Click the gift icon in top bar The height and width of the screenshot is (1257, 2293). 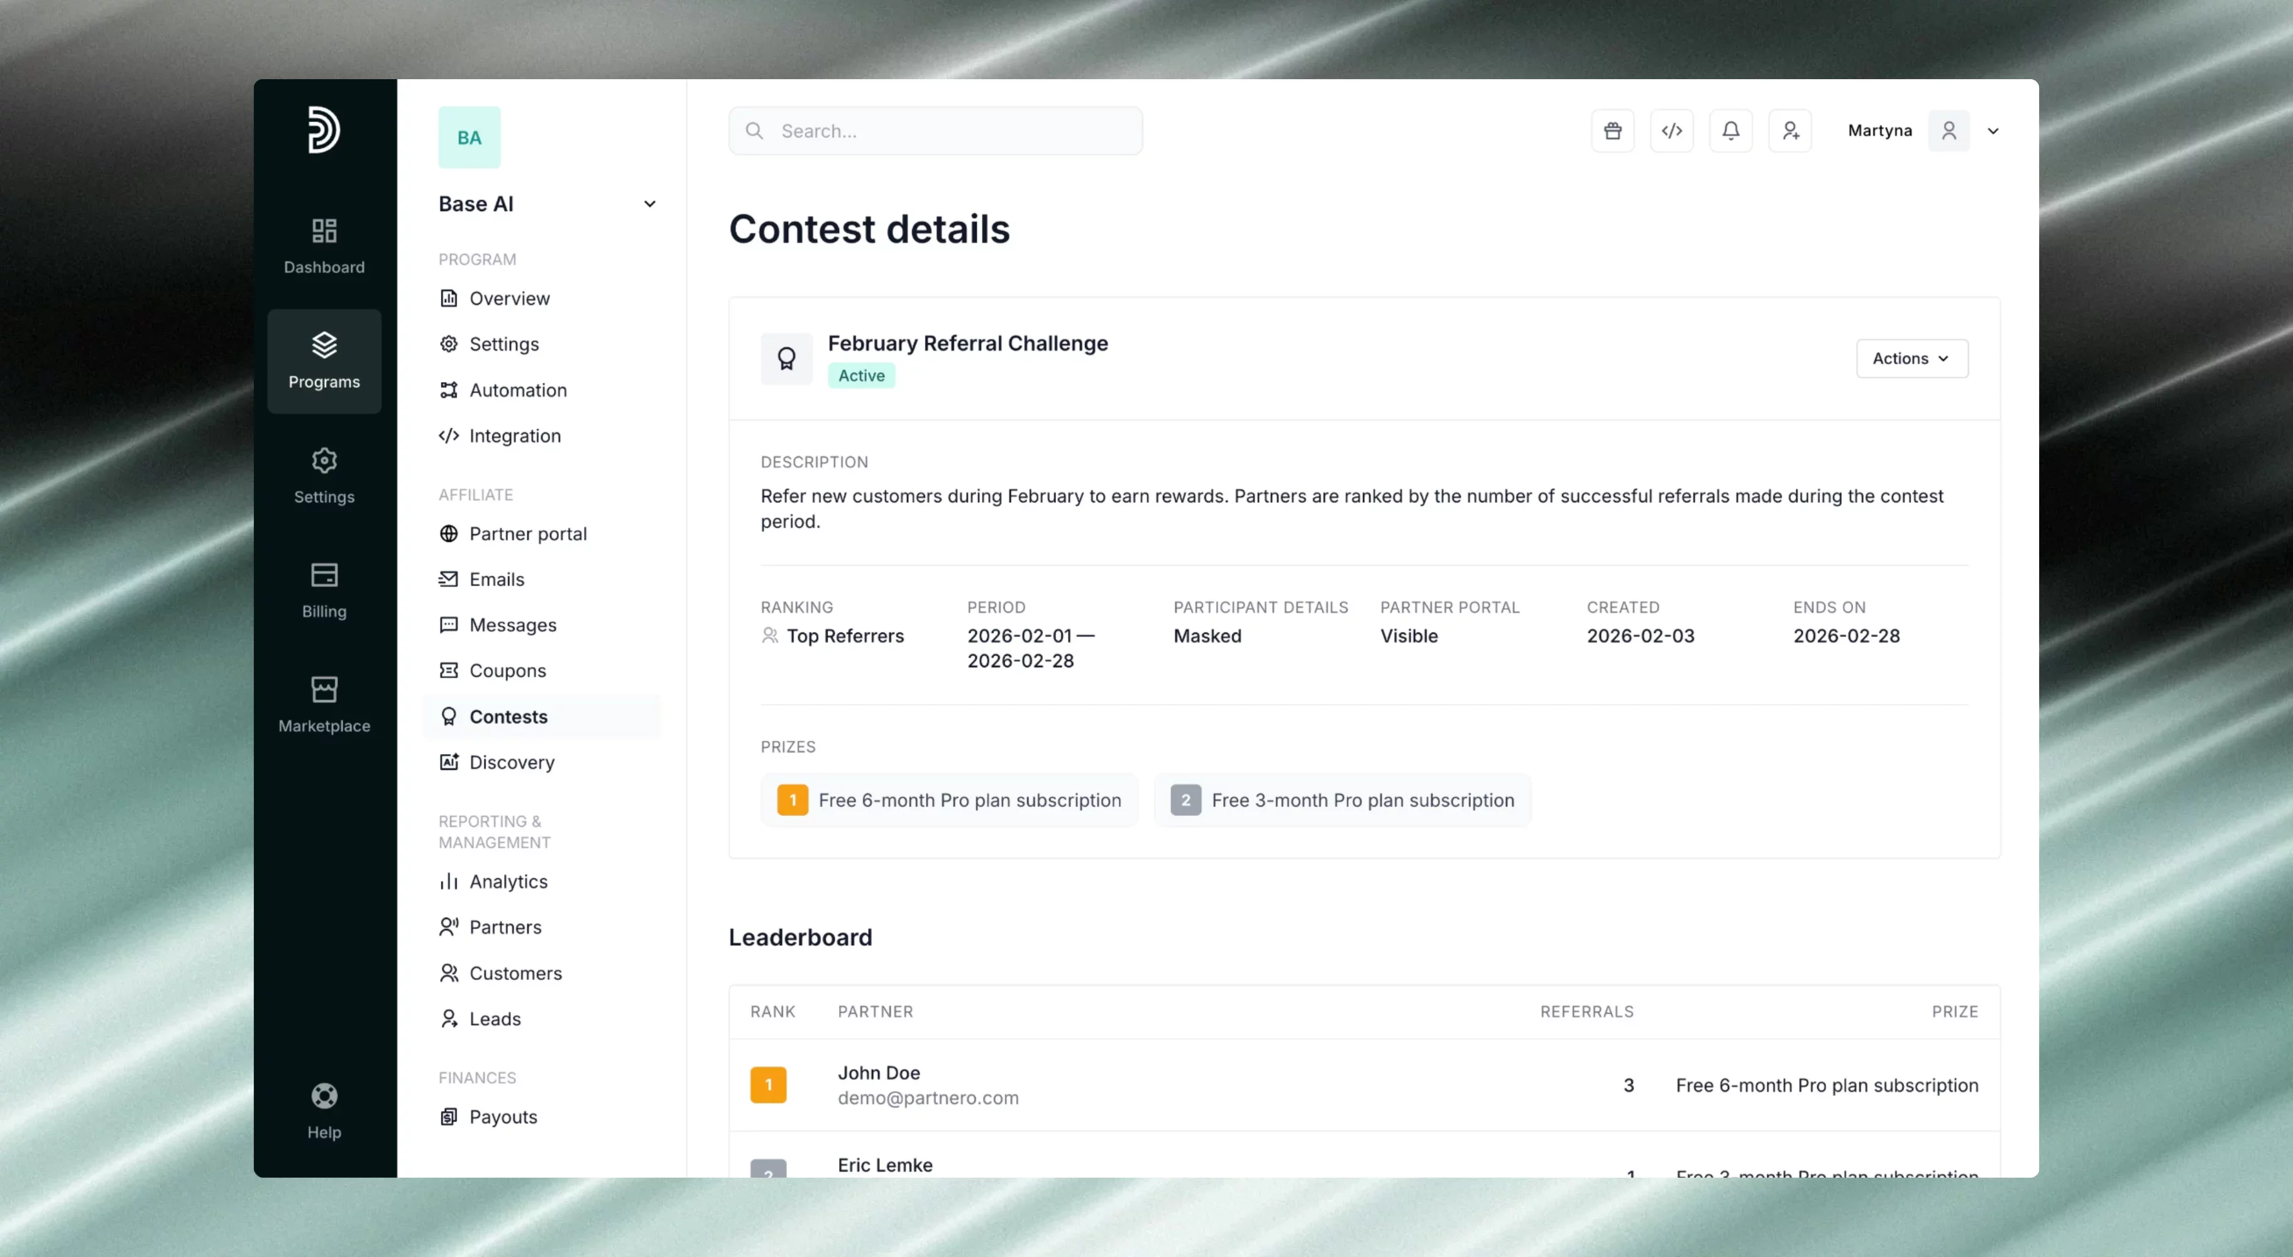pos(1612,131)
